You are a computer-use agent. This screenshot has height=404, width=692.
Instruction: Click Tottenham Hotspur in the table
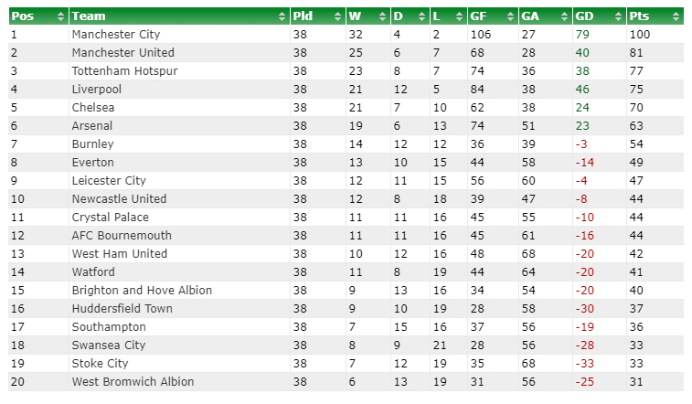pos(124,71)
